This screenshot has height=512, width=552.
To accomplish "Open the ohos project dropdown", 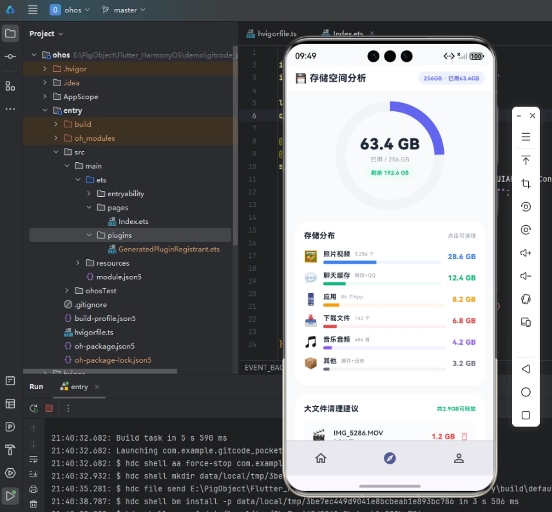I will click(70, 10).
